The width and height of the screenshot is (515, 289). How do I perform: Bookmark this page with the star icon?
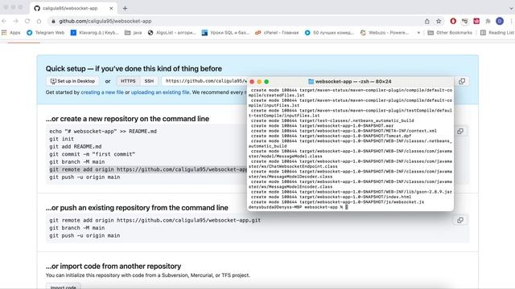pyautogui.click(x=439, y=21)
